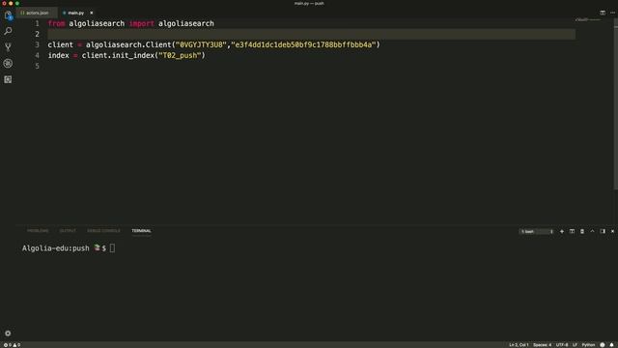Open the terminal shell selector dropdown
Image resolution: width=618 pixels, height=348 pixels.
coord(537,232)
